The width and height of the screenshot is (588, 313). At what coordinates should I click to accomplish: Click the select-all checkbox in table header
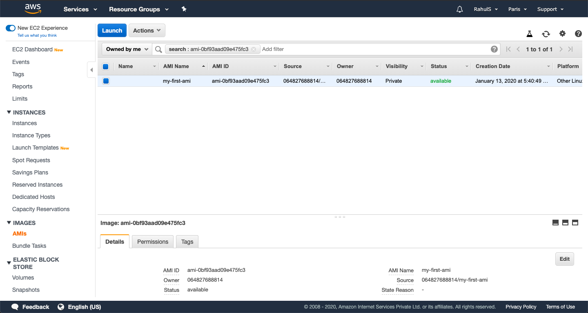pos(106,66)
